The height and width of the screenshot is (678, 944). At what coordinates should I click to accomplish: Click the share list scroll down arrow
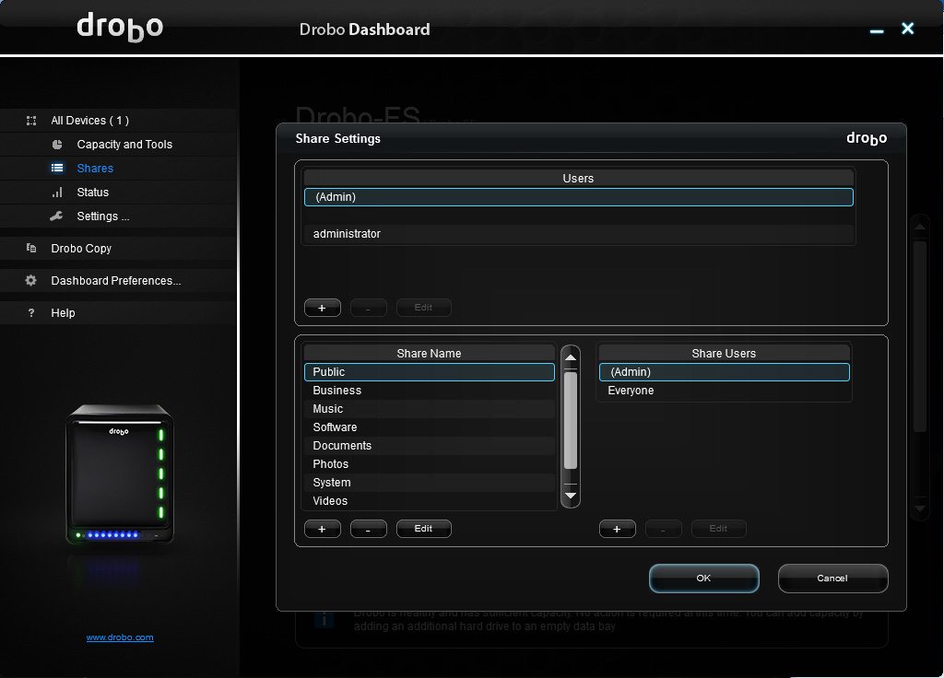tap(571, 496)
